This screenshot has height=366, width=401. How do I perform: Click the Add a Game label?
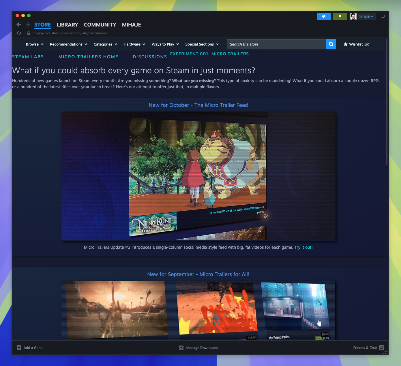coord(33,348)
